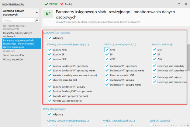Screen dimensions: 190x127
Task: Disable Korekta VAT z preproporcji option
Action: click(50, 101)
